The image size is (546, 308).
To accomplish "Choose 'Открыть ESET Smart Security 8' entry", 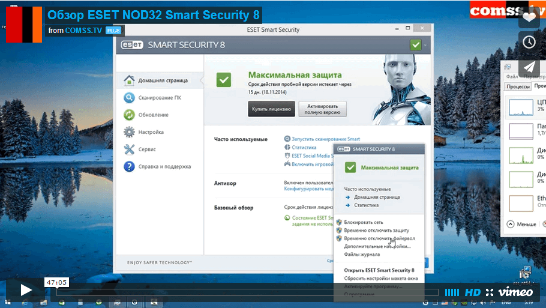I will tap(379, 270).
